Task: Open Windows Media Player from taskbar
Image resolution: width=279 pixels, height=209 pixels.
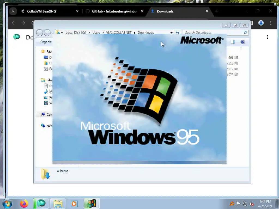Action: [74, 204]
